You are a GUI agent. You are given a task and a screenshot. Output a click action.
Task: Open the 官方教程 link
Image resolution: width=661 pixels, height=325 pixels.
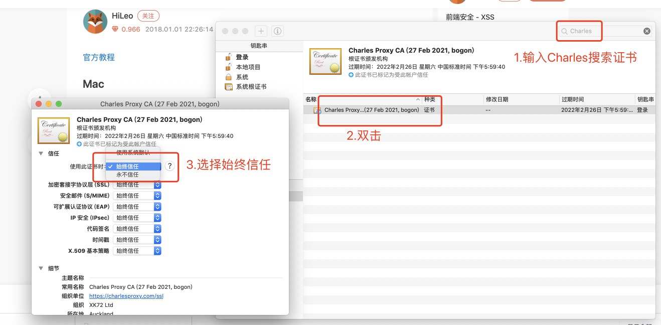click(99, 57)
